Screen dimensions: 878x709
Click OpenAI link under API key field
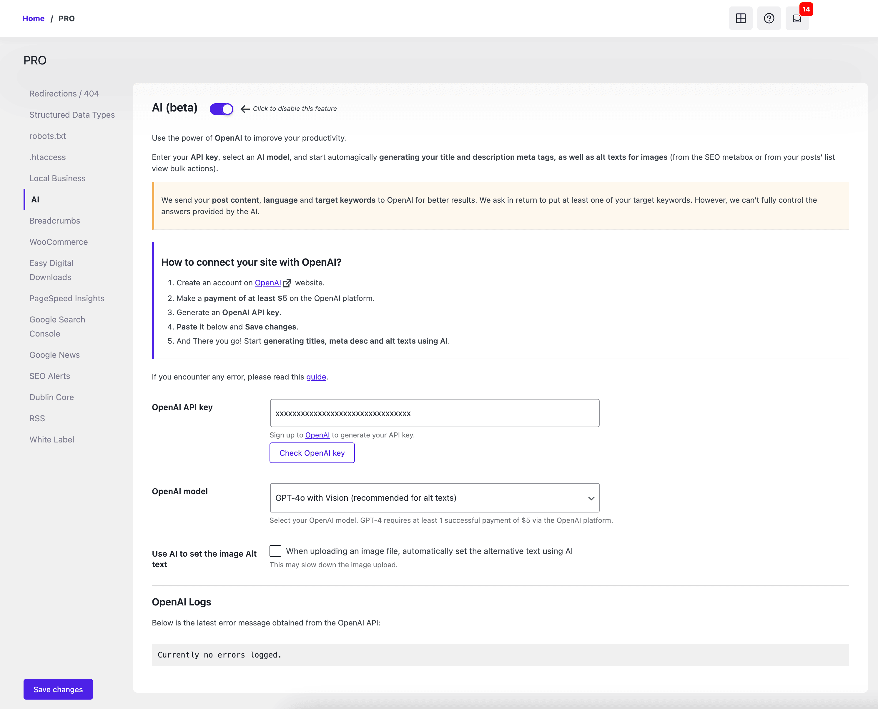[317, 435]
